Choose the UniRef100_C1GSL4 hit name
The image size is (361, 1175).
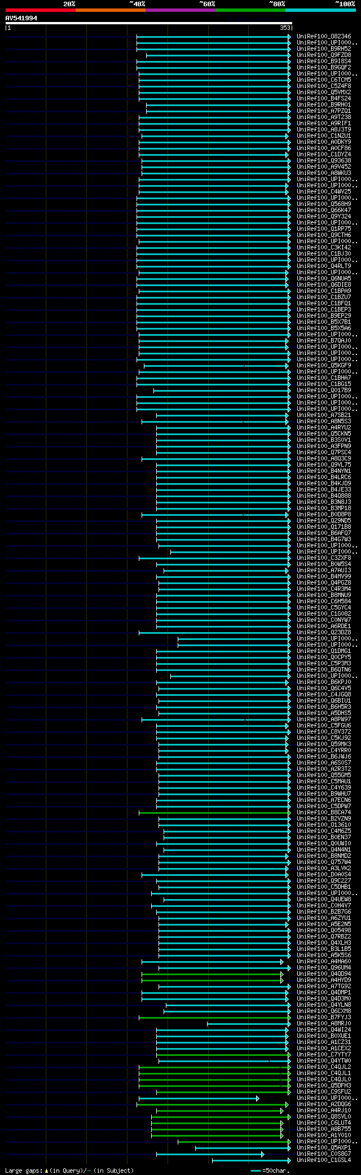click(x=324, y=1160)
